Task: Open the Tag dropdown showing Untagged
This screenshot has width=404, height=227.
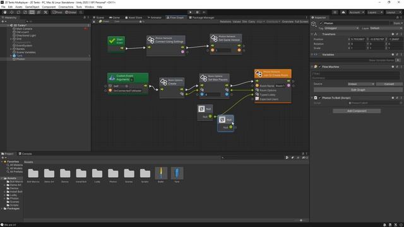Action: click(x=342, y=28)
